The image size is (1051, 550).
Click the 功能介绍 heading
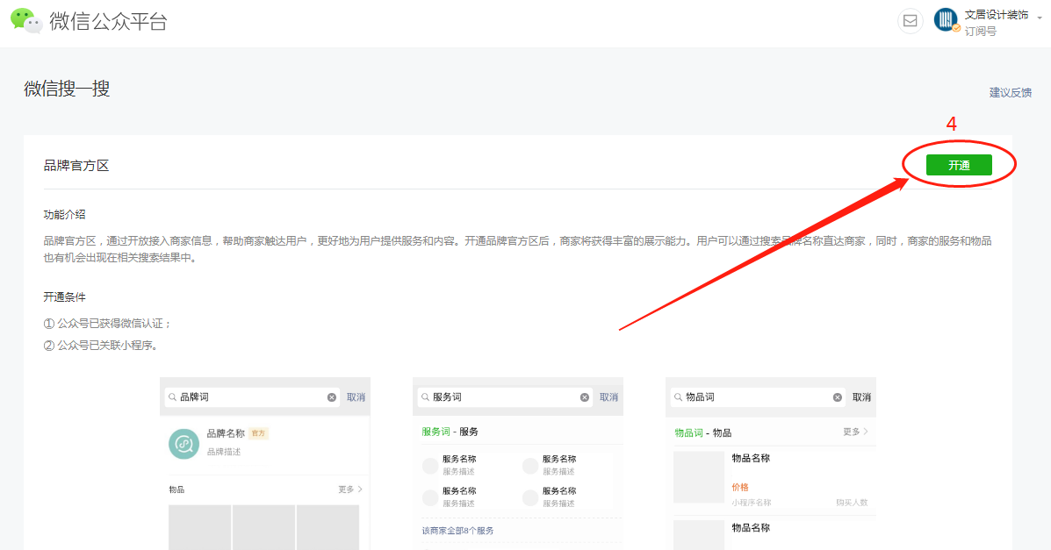64,214
